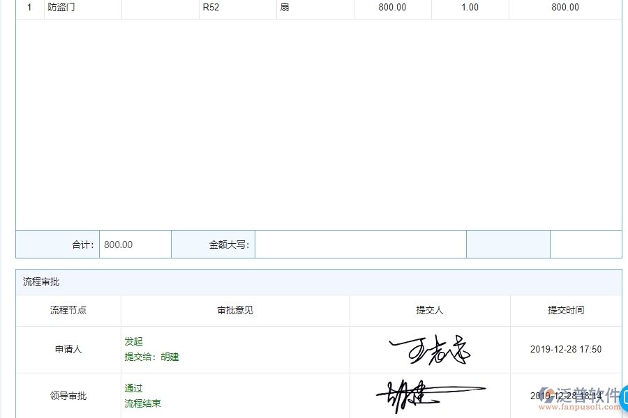Click the 审批意见 column header

click(234, 310)
